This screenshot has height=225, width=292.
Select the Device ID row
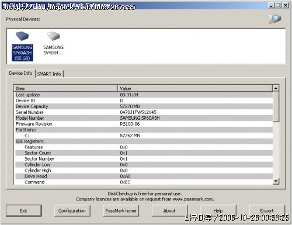click(x=143, y=101)
